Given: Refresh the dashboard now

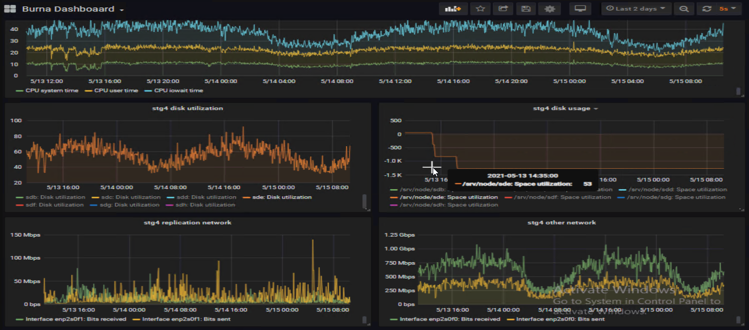Looking at the screenshot, I should 707,9.
